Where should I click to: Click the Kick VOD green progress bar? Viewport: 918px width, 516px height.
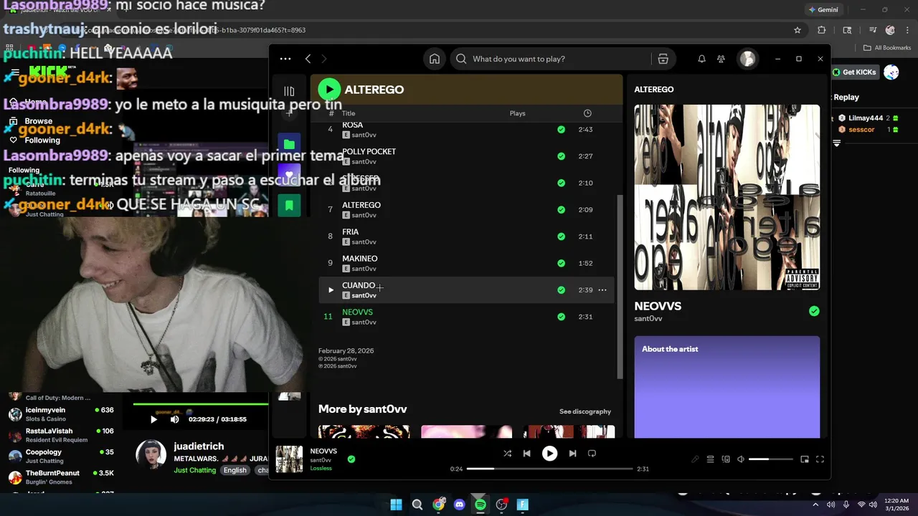[201, 403]
